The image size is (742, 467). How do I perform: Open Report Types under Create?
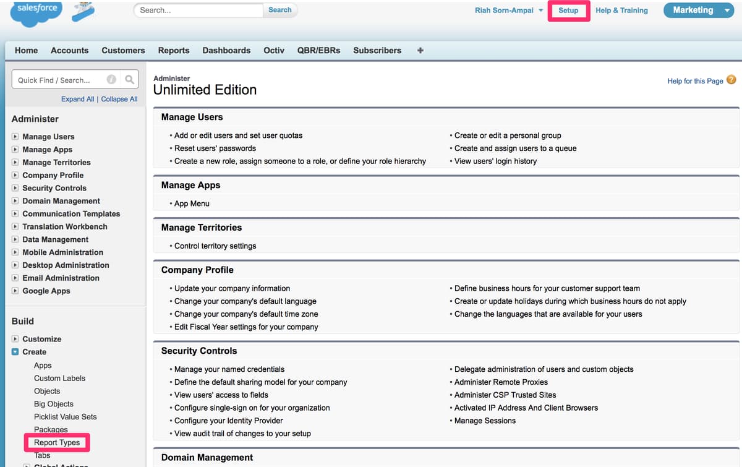coord(58,442)
